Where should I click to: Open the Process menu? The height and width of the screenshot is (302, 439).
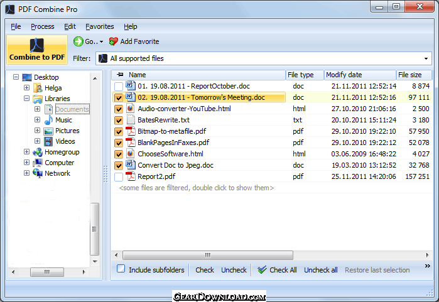43,26
